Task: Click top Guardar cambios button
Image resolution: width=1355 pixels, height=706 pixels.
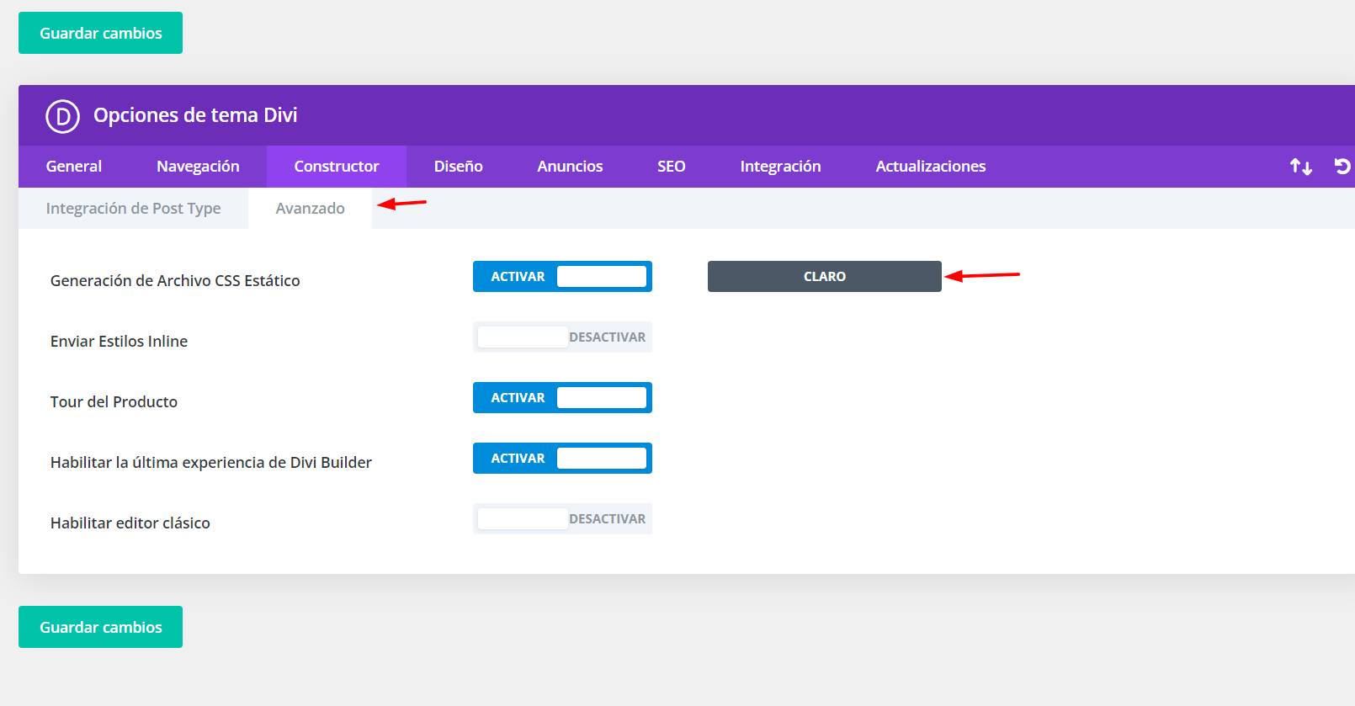Action: point(100,33)
